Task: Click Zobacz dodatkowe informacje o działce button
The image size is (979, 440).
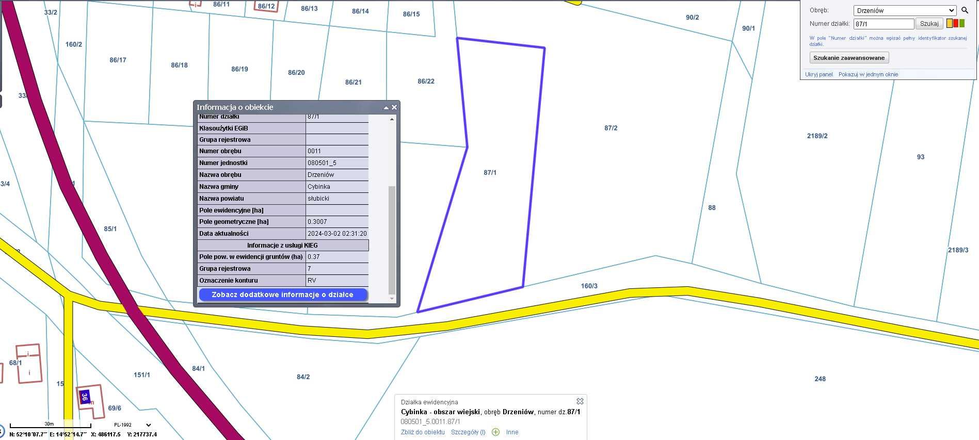Action: (283, 295)
